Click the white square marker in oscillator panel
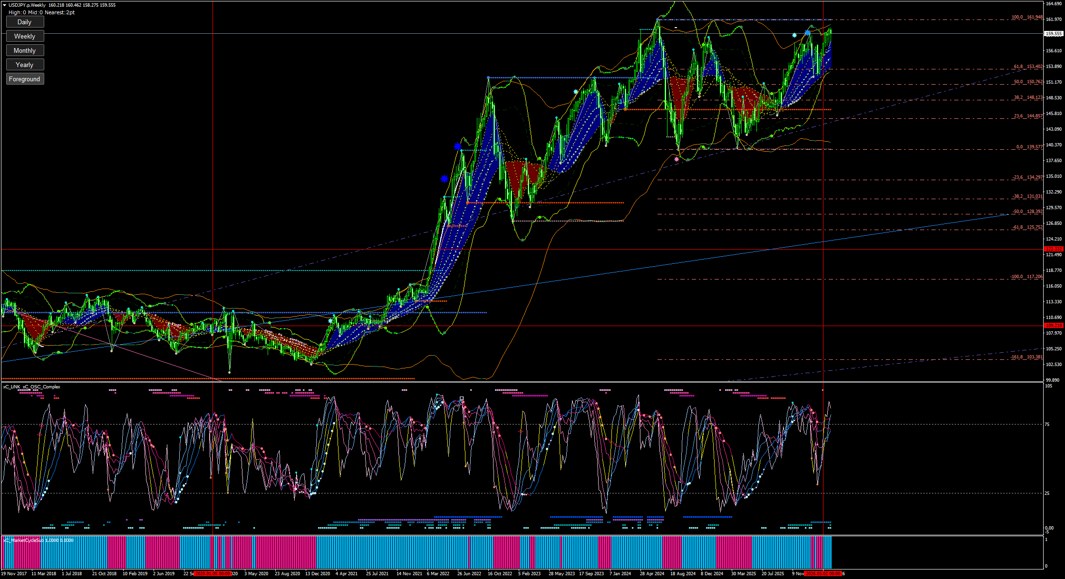The width and height of the screenshot is (1065, 579). pos(462,398)
